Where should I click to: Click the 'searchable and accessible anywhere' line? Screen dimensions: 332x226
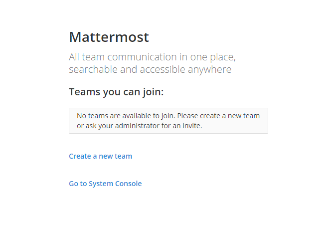(150, 69)
